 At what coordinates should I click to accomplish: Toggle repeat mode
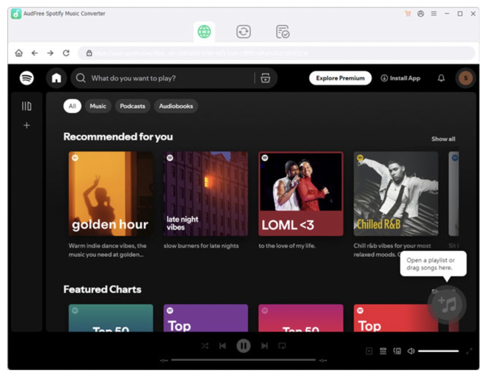(282, 346)
